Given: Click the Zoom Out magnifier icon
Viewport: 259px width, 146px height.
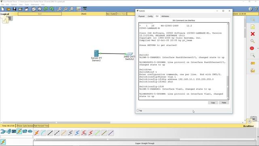Looking at the screenshot, I should pyautogui.click(x=71, y=9).
